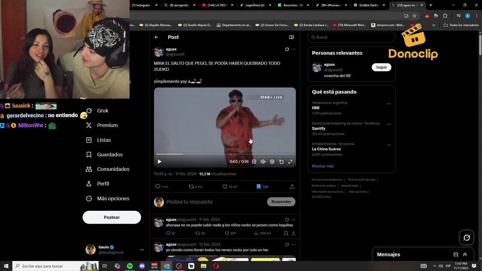Screen dimensions: 482x271
Task: Open options dots on the 12 feb. reply
Action: [x=293, y=245]
